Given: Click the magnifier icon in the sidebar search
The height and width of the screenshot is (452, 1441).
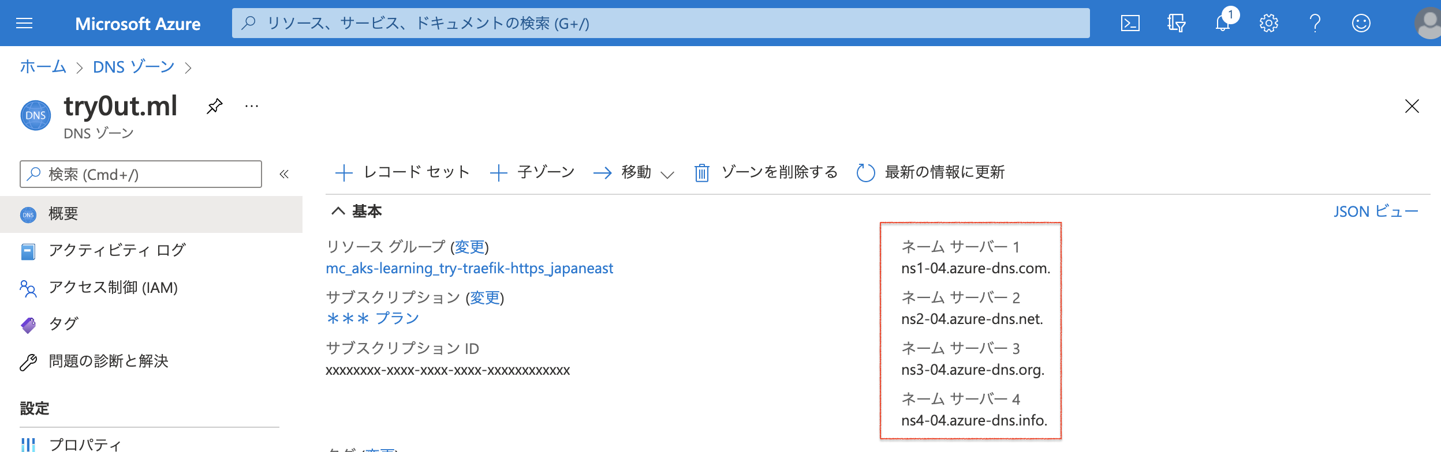Looking at the screenshot, I should pyautogui.click(x=34, y=174).
